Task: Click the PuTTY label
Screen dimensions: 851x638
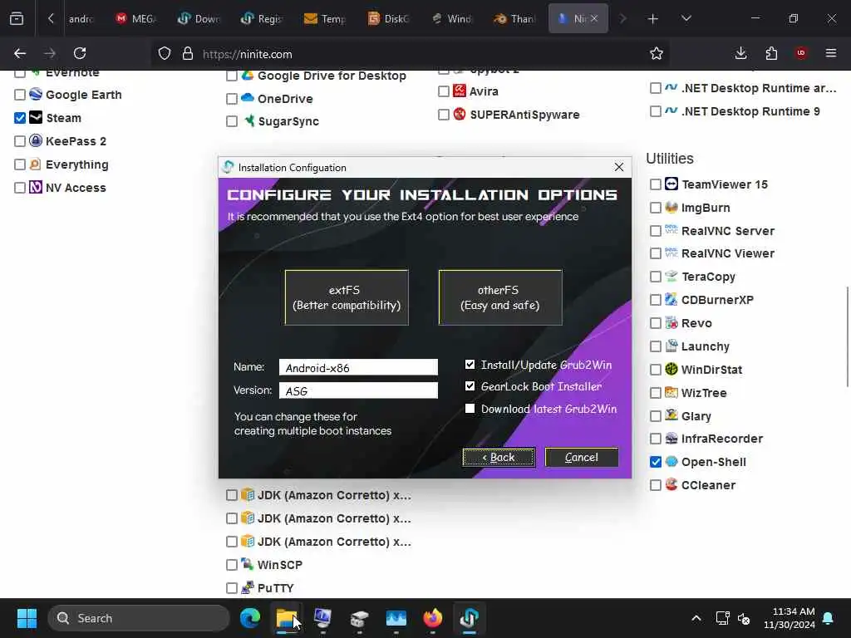Action: coord(276,588)
